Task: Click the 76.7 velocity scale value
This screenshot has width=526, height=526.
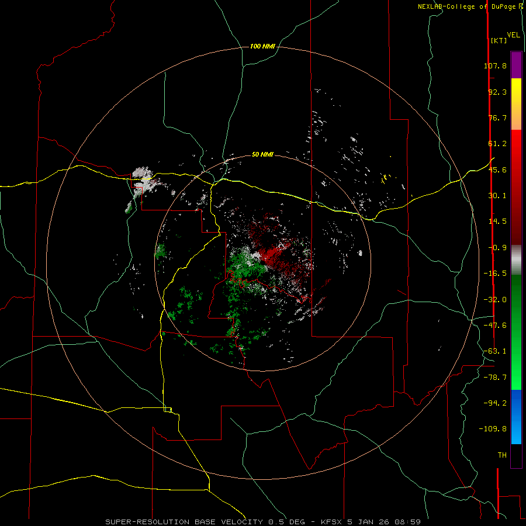Action: 497,117
